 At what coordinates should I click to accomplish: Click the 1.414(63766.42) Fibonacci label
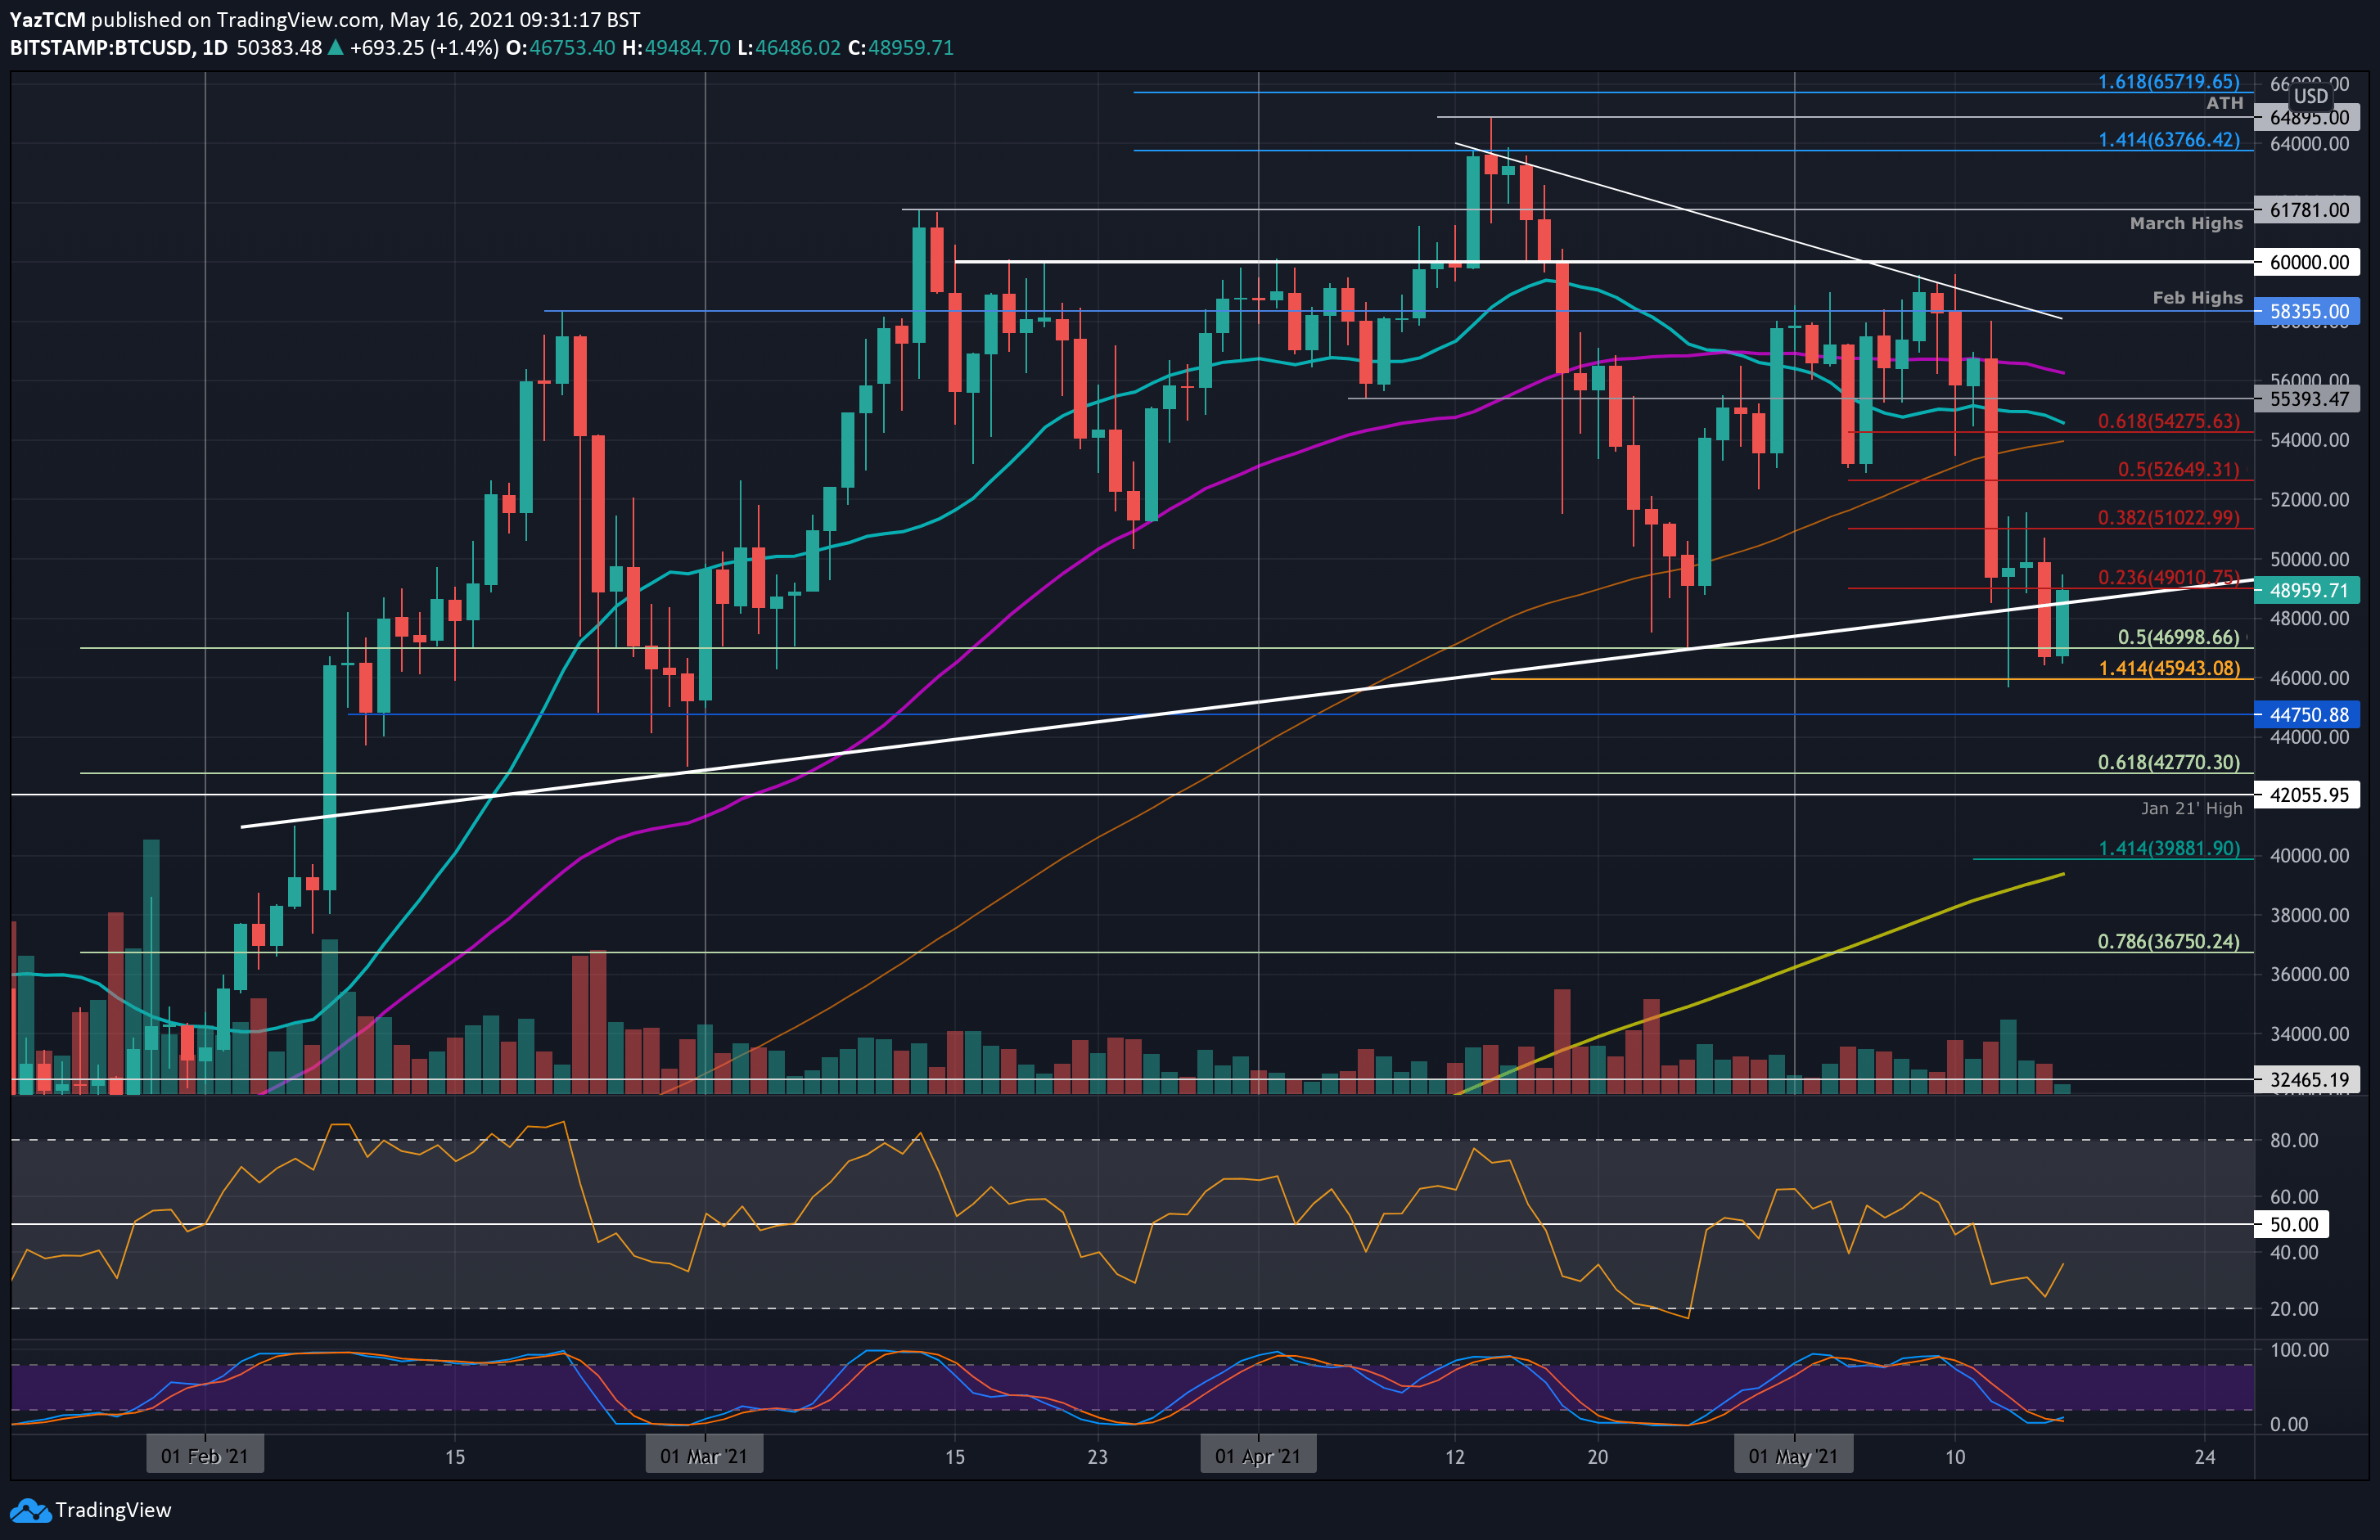[2168, 140]
